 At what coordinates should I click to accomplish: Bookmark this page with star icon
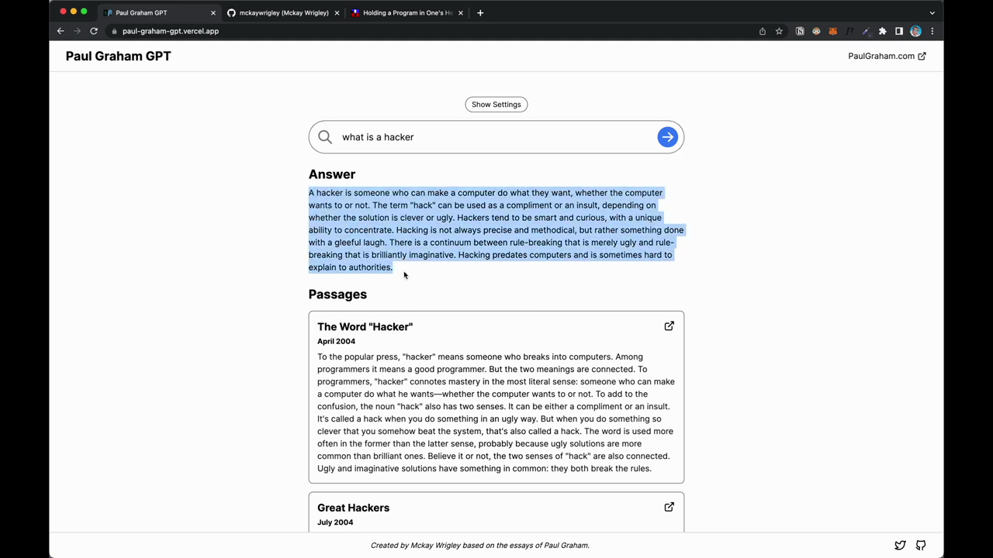tap(779, 31)
